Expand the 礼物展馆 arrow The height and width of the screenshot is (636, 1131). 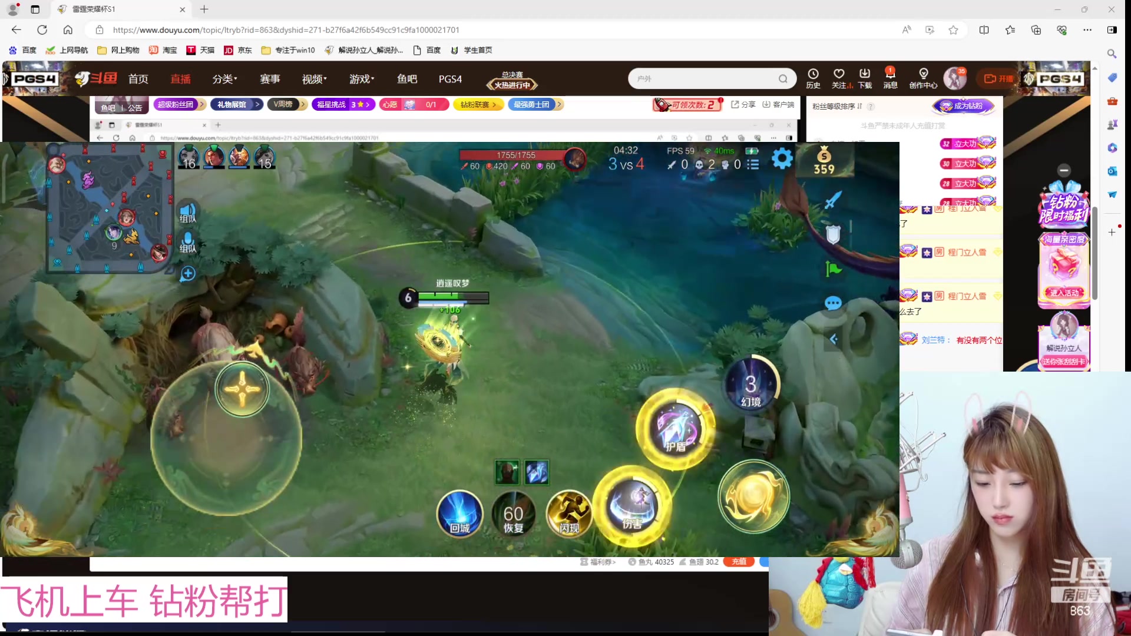[x=257, y=104]
